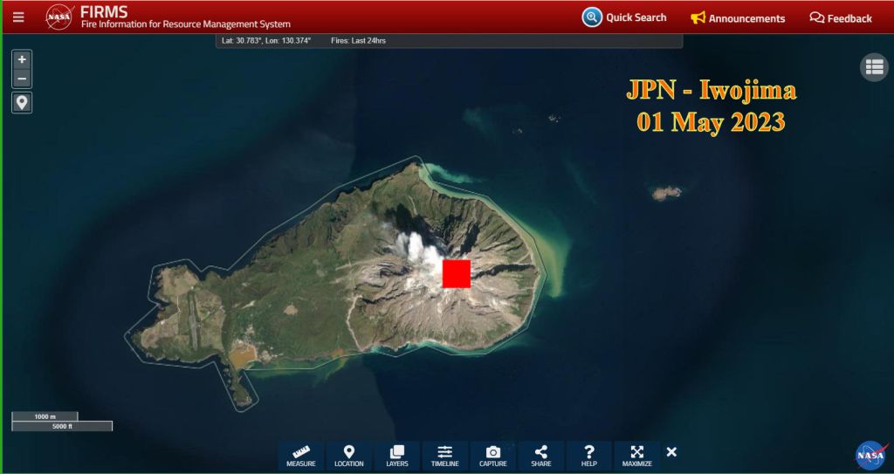Expand the layer list panel

click(874, 67)
